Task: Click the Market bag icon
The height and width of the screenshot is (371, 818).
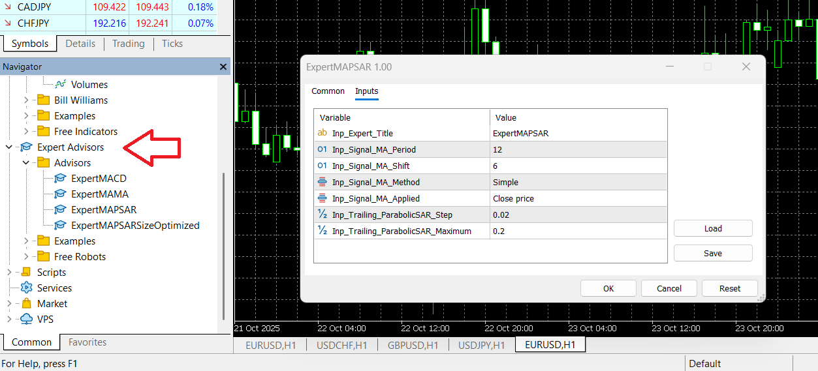Action: click(26, 303)
